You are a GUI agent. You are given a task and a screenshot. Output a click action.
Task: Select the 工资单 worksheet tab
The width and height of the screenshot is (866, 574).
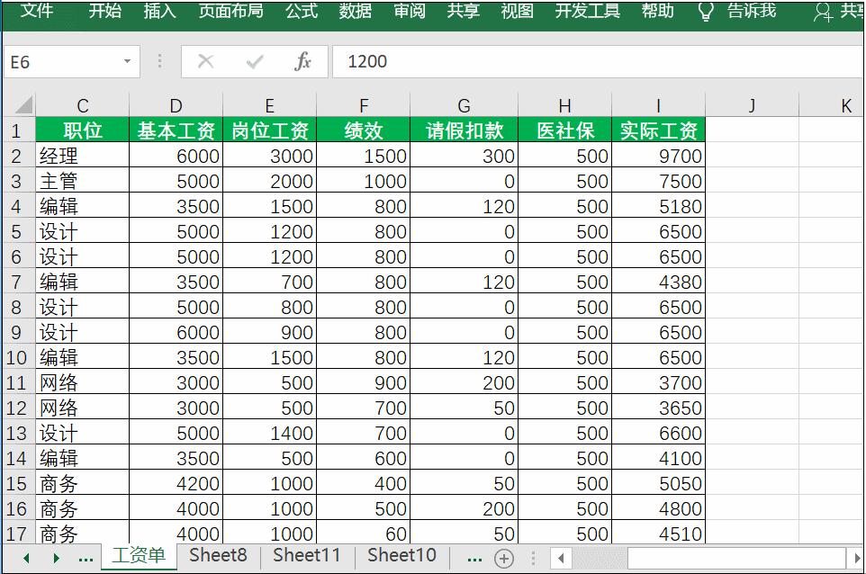click(140, 556)
